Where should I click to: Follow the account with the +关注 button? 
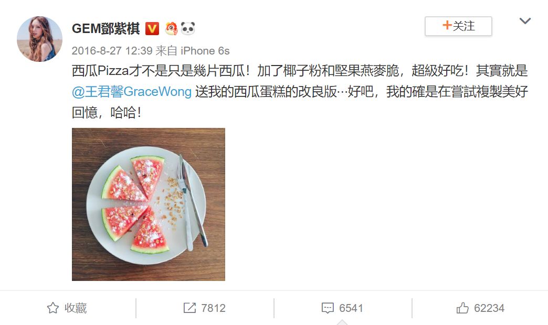click(458, 26)
